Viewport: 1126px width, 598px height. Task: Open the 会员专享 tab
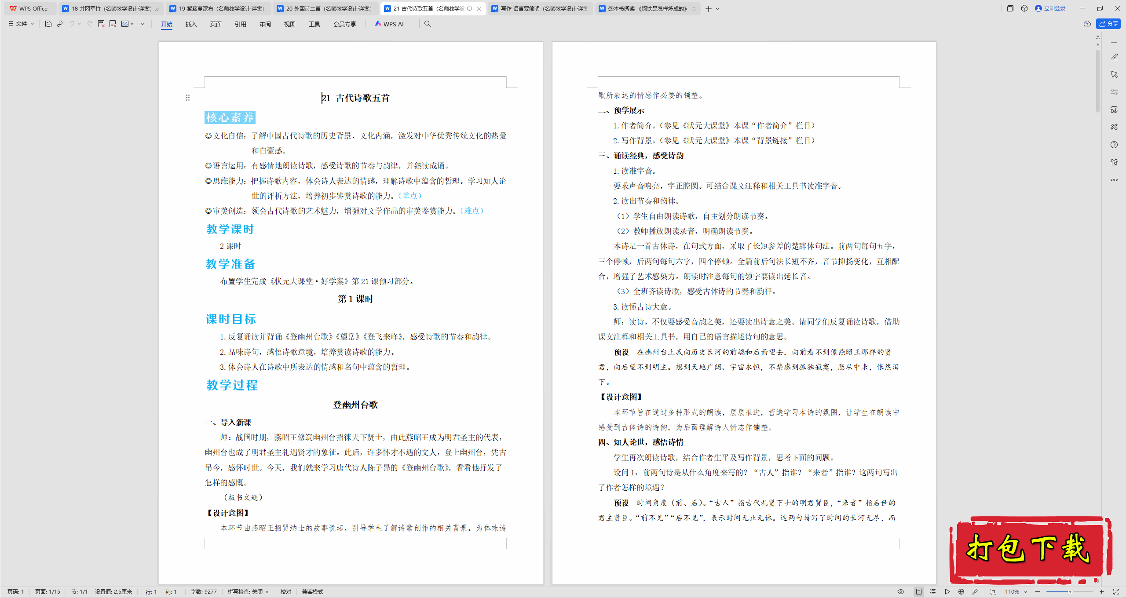click(x=344, y=24)
